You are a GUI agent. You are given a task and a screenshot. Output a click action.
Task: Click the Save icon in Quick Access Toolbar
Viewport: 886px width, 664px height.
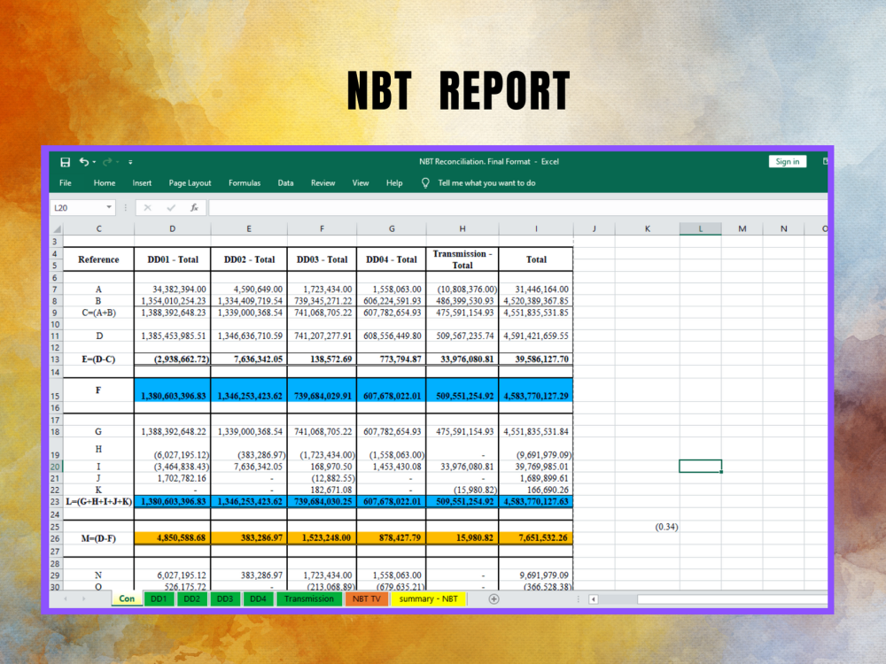(x=65, y=162)
